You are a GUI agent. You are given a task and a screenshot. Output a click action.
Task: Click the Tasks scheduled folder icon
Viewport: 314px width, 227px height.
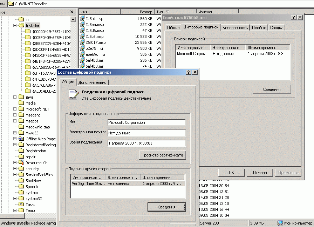click(x=21, y=204)
